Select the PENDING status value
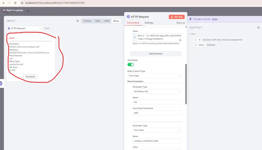The image size is (262, 150). tap(211, 45)
